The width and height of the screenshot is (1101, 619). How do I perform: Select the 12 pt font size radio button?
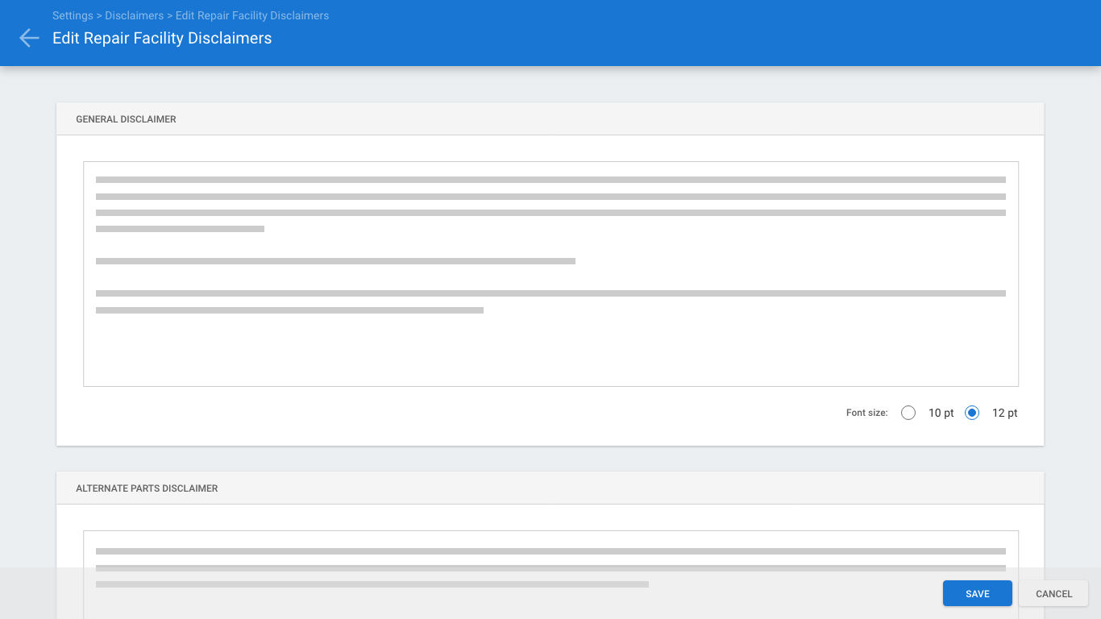(972, 413)
